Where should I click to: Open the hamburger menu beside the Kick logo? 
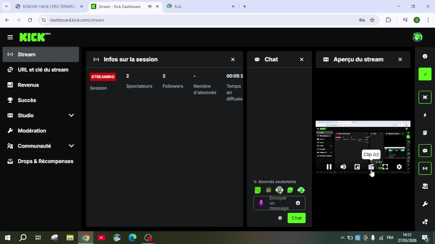pyautogui.click(x=10, y=37)
